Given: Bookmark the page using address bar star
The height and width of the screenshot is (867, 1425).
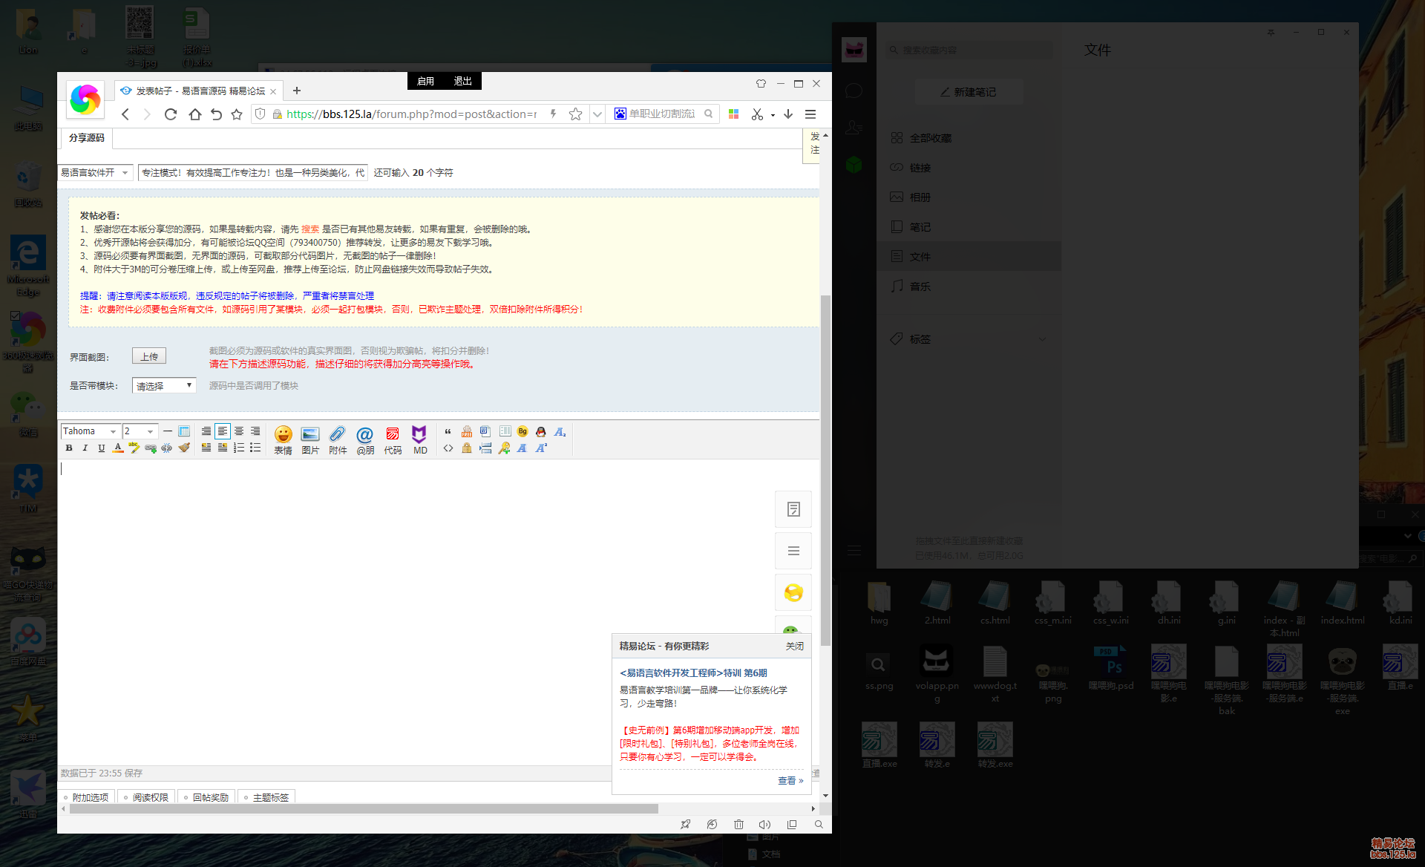Looking at the screenshot, I should 575,114.
